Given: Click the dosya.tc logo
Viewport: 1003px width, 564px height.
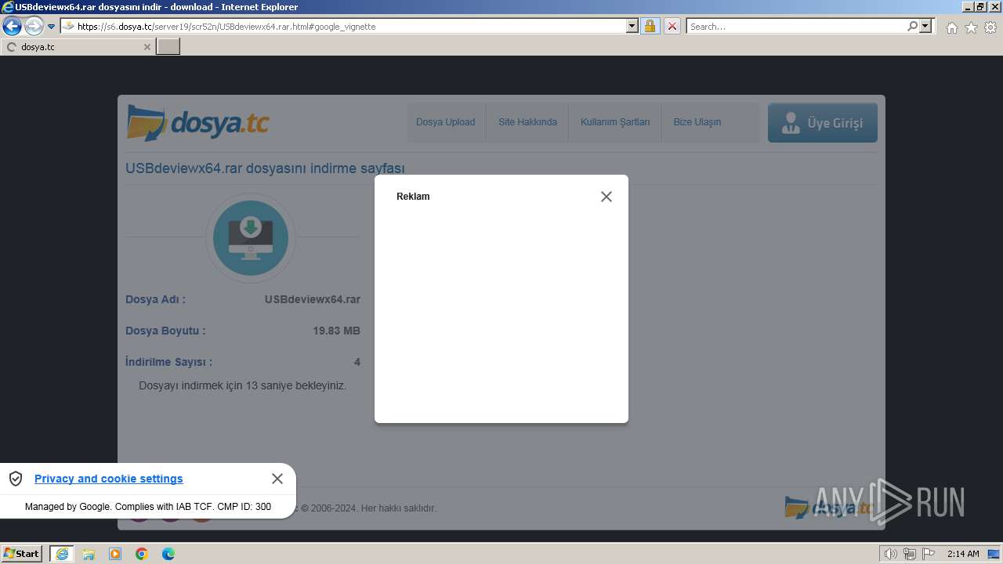Looking at the screenshot, I should [197, 123].
